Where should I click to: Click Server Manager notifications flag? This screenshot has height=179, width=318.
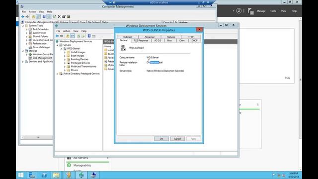250,11
